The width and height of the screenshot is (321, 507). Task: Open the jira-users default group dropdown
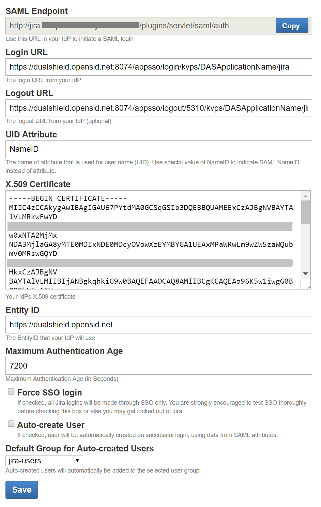click(44, 461)
